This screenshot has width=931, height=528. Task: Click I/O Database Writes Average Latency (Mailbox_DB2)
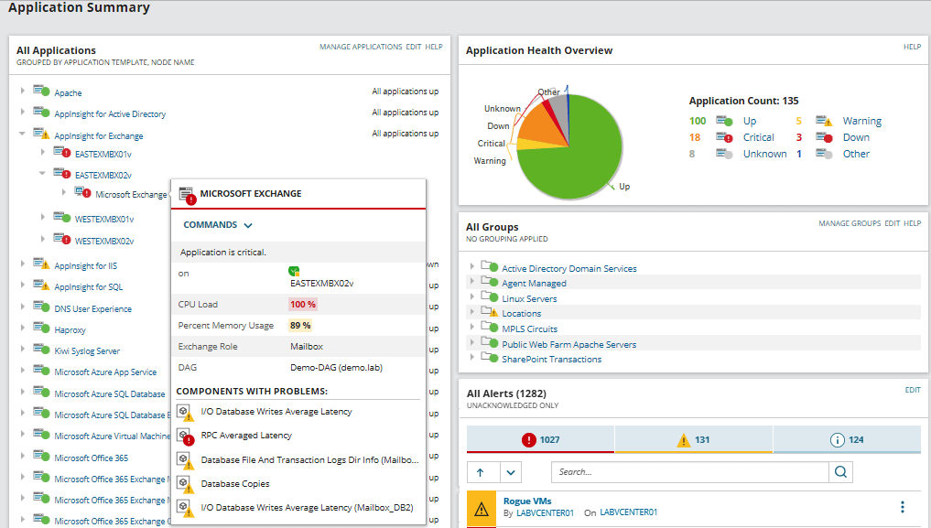tap(307, 508)
